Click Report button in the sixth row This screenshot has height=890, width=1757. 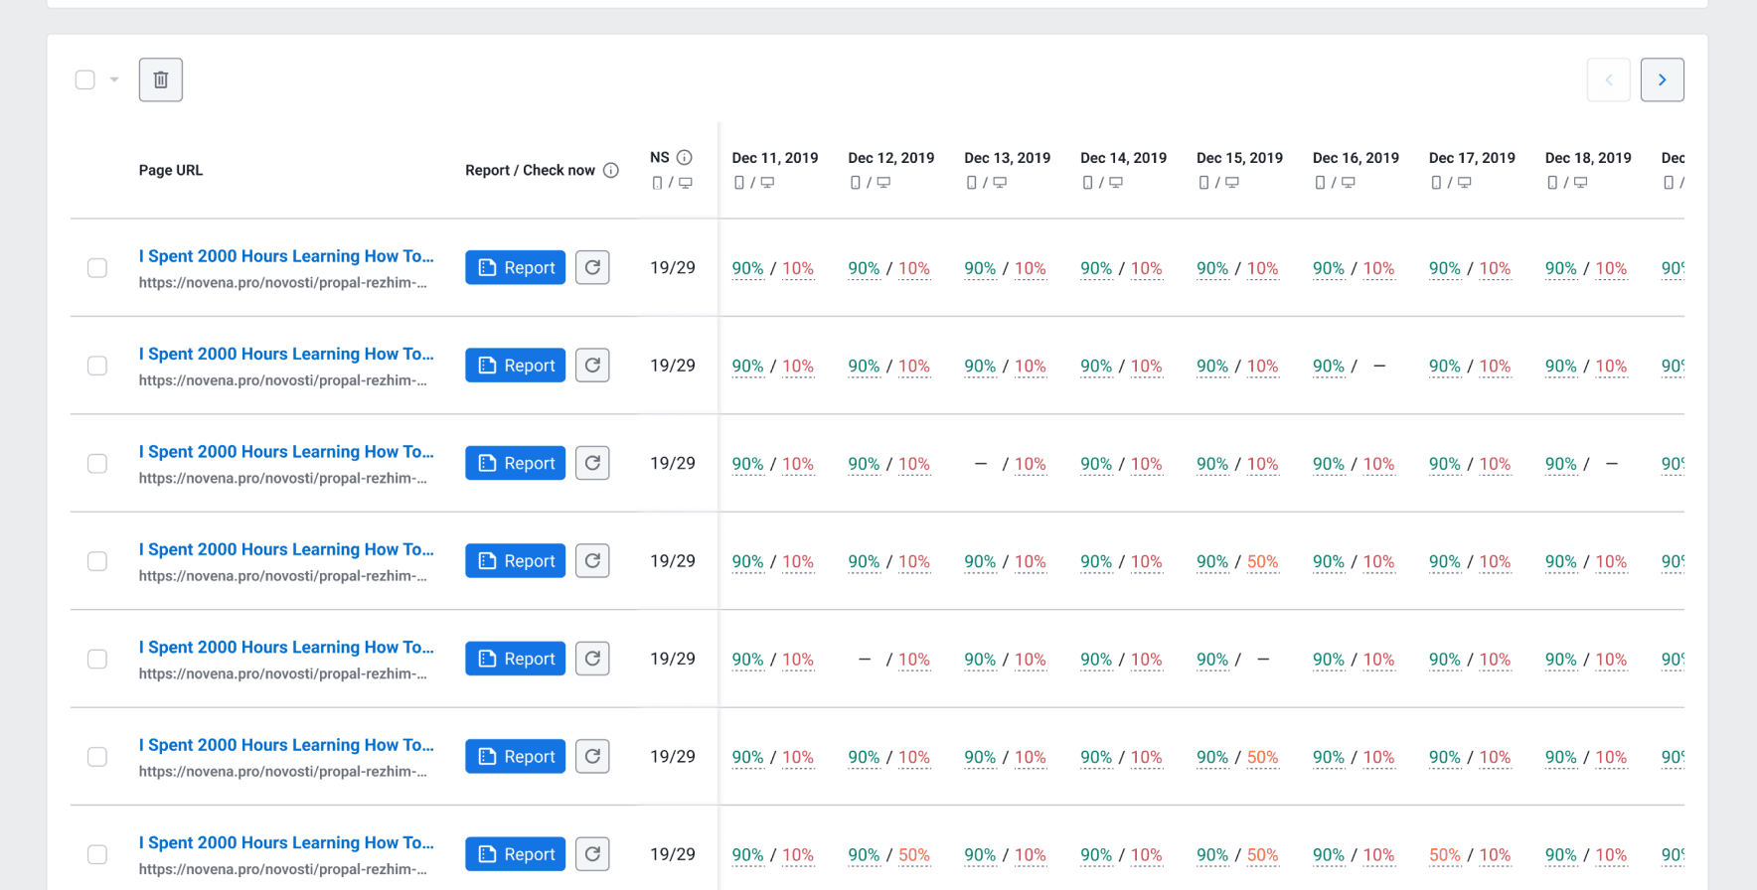[x=515, y=757]
